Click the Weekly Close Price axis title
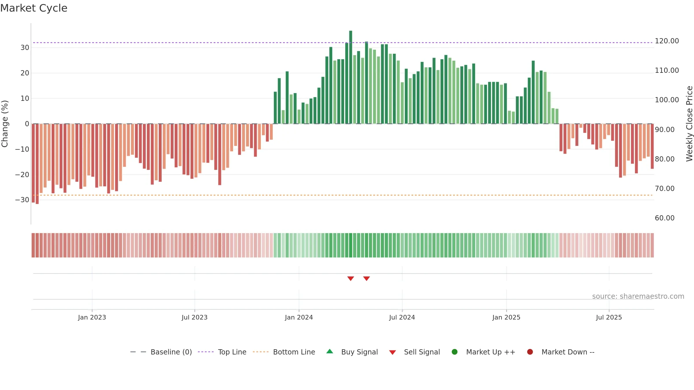 689,124
